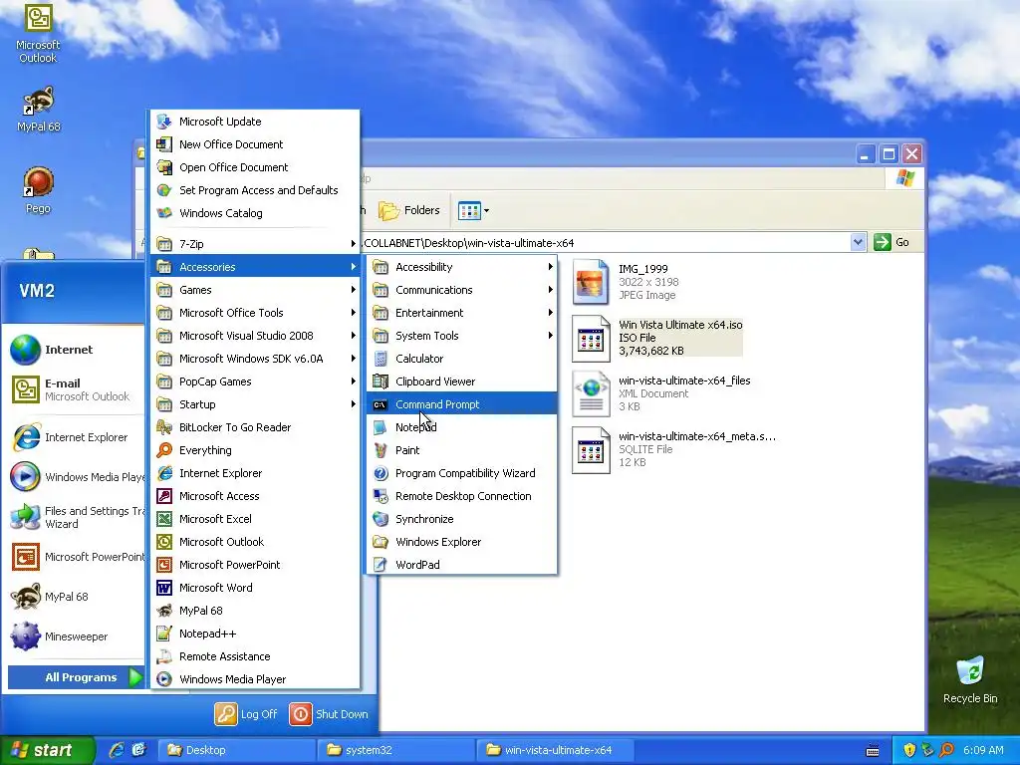Expand the System Tools submenu
1020x765 pixels.
[462, 335]
